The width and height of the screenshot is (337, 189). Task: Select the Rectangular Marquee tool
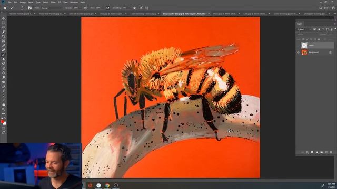4,23
